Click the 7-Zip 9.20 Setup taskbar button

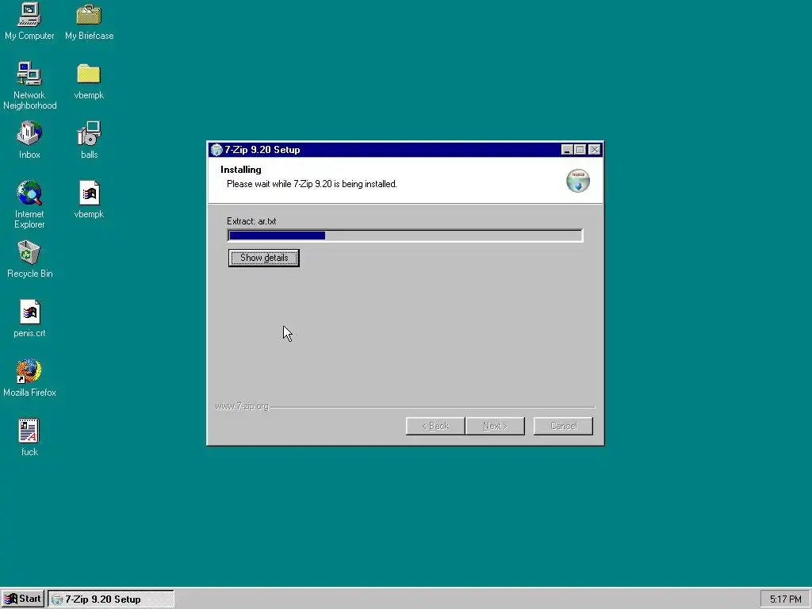pyautogui.click(x=111, y=599)
